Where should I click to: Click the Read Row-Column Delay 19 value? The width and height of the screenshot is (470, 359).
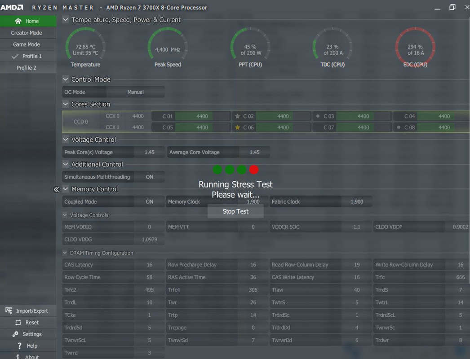tap(357, 265)
